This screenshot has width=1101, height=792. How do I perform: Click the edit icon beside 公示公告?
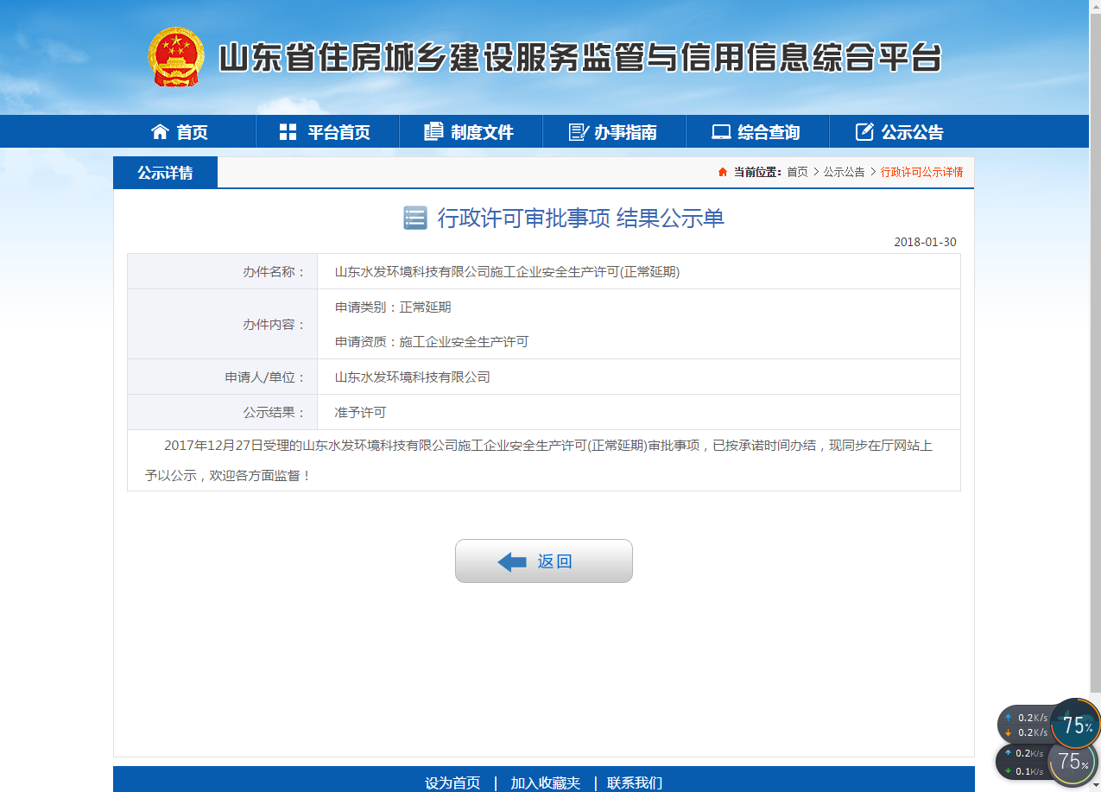(864, 131)
